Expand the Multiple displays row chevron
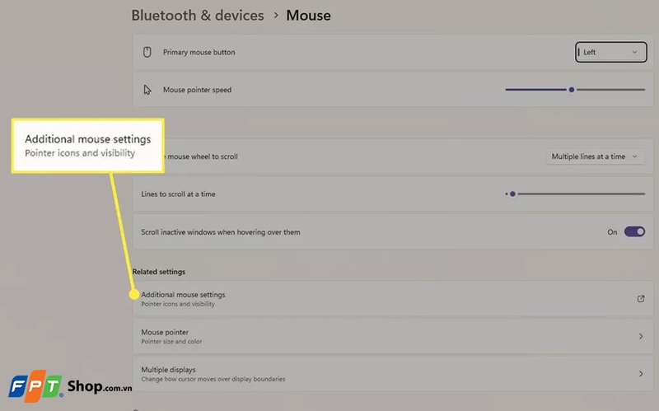Screen dimensions: 659x411 pyautogui.click(x=641, y=374)
